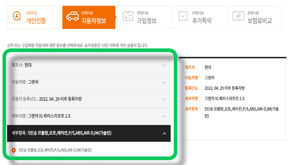293x165 pixels.
Task: Click summary value 그랜저 IG 페이스리프트 2.5
Action: click(x=225, y=98)
